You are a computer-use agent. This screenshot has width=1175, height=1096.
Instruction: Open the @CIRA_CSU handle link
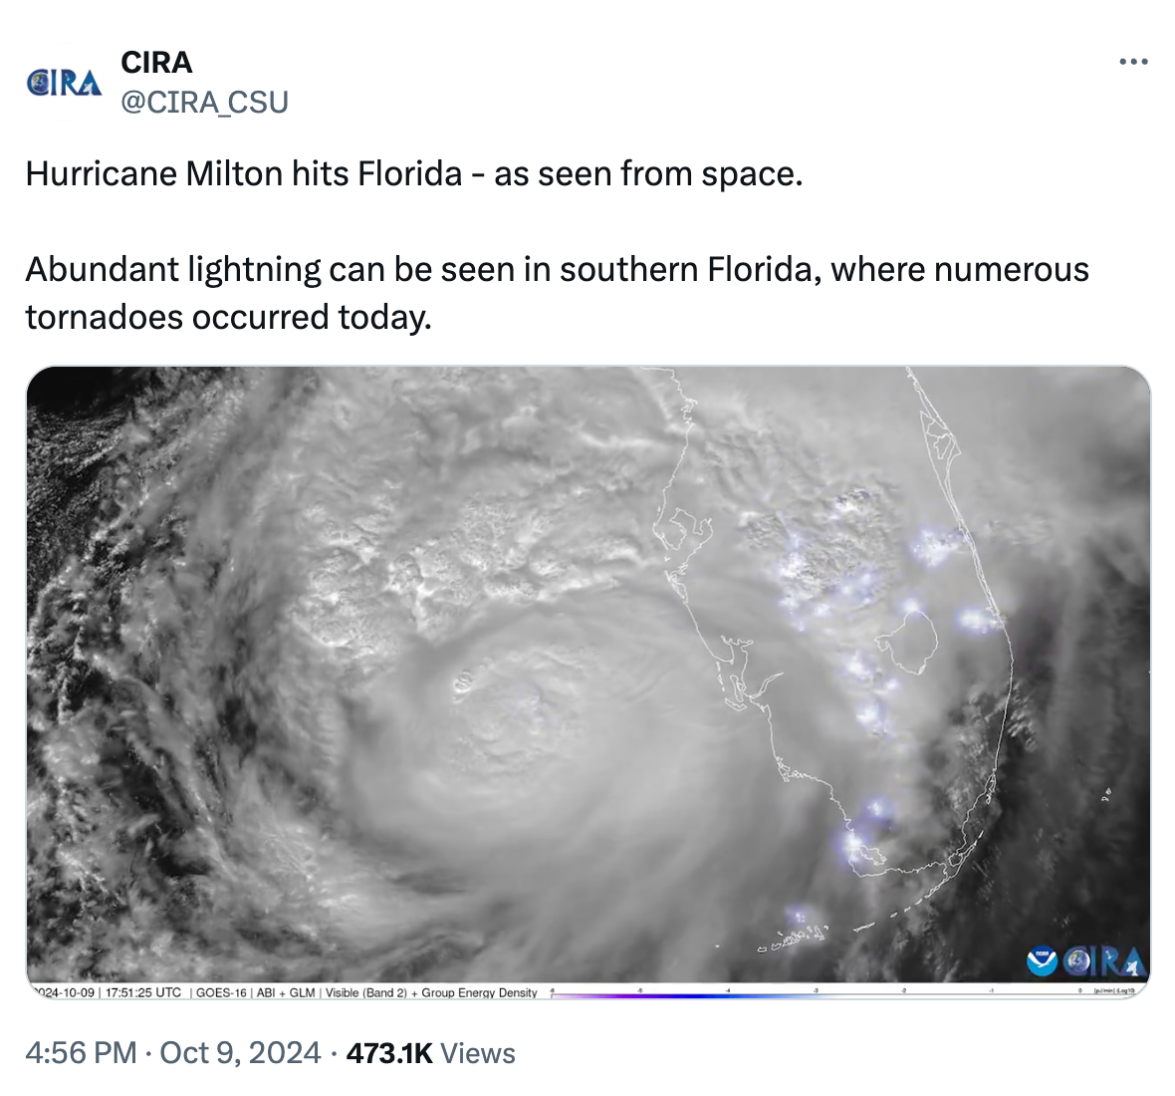click(x=204, y=102)
